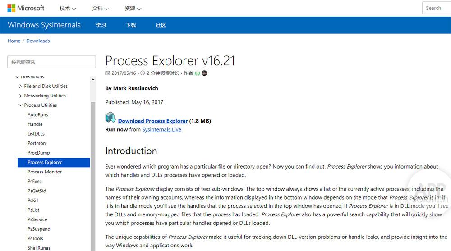451x251 pixels.
Task: Expand Networking Utilities tree chevron
Action: (x=21, y=96)
